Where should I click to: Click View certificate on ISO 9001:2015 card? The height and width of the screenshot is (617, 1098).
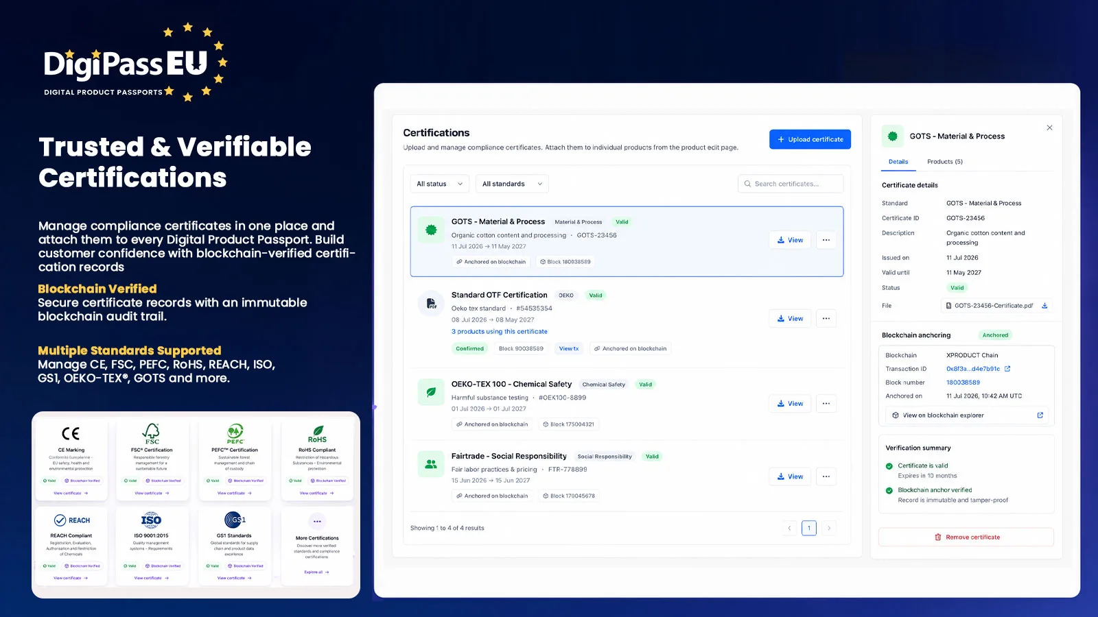(x=152, y=578)
